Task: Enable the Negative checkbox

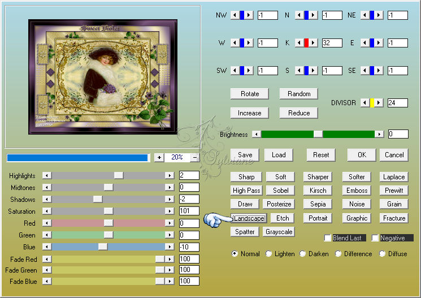Action: point(375,238)
